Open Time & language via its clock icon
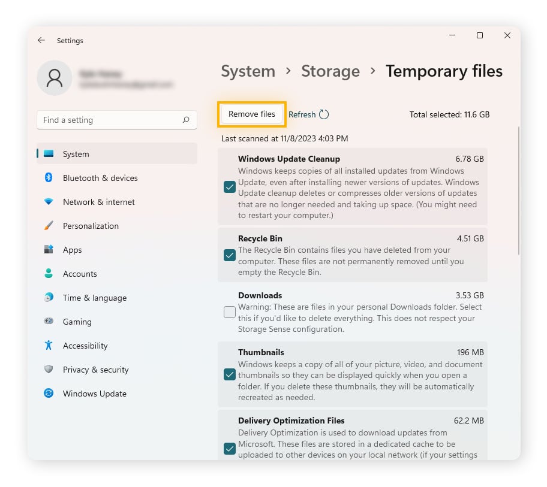The width and height of the screenshot is (547, 487). click(x=49, y=298)
